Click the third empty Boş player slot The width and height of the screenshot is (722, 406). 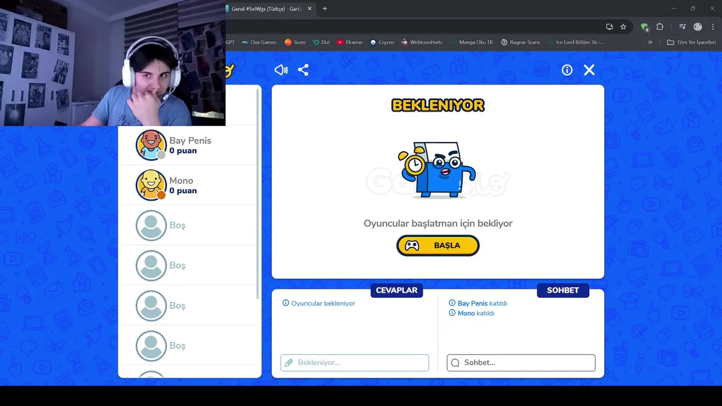pyautogui.click(x=190, y=305)
